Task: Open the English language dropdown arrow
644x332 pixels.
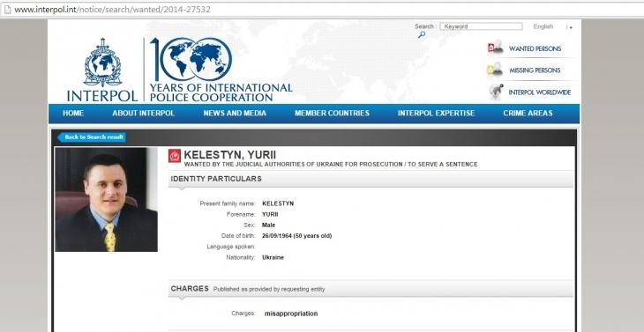Action: tap(570, 27)
